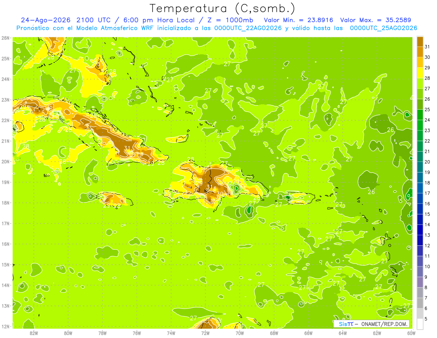The width and height of the screenshot is (437, 338).
Task: Pick gray legend swatch between 6 and 7
Action: pyautogui.click(x=420, y=303)
